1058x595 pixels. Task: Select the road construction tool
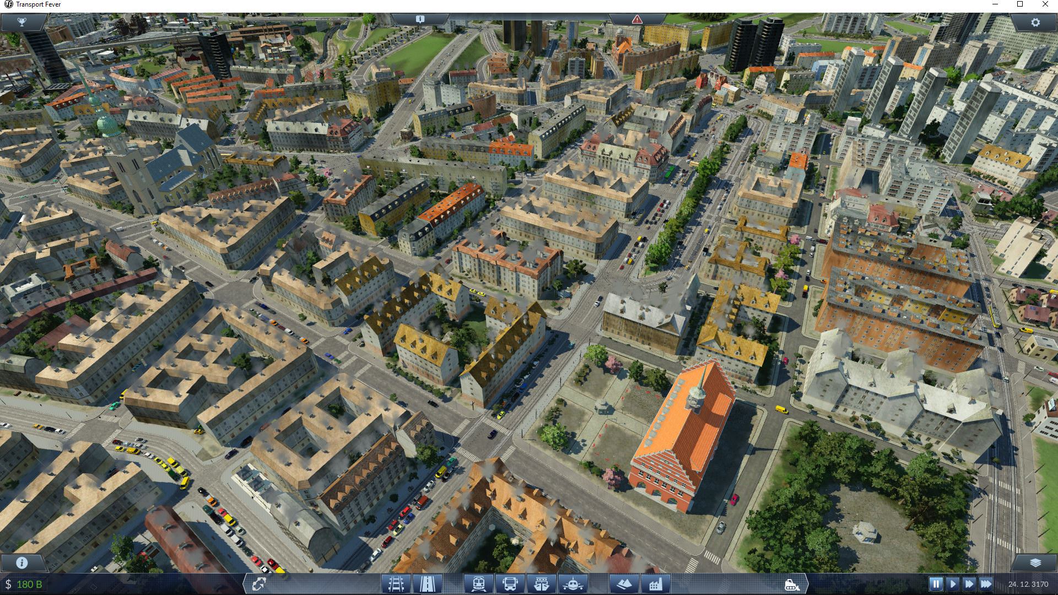point(427,583)
